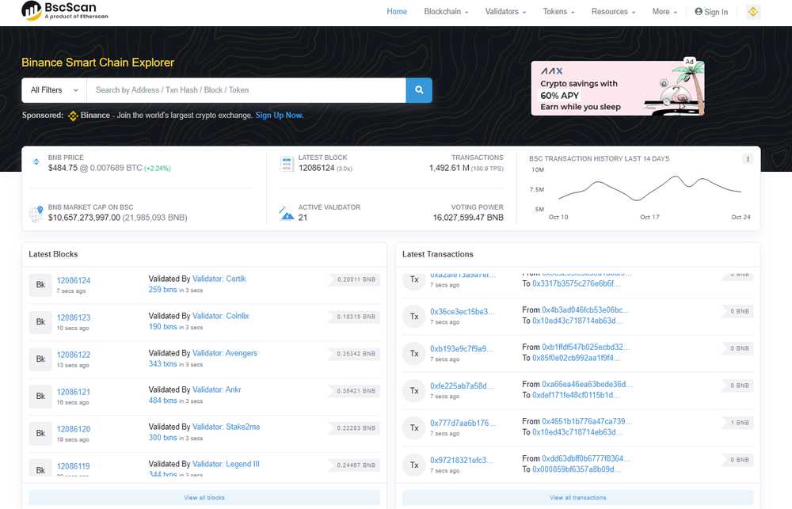Click the BNB price diamond icon
This screenshot has width=792, height=509.
click(x=36, y=162)
